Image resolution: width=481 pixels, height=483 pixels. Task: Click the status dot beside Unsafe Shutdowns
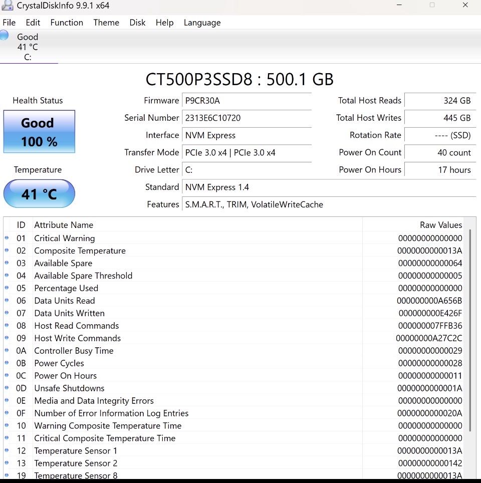click(x=7, y=388)
